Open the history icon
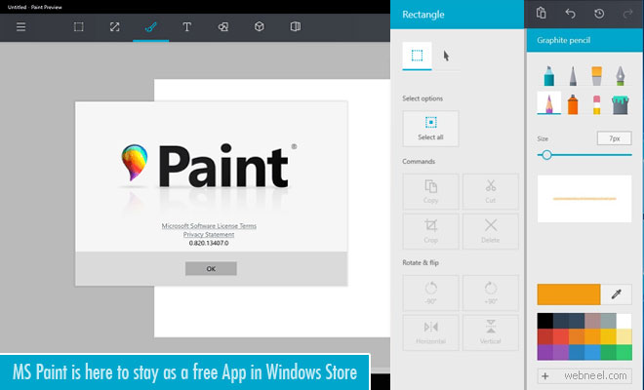 pyautogui.click(x=599, y=14)
